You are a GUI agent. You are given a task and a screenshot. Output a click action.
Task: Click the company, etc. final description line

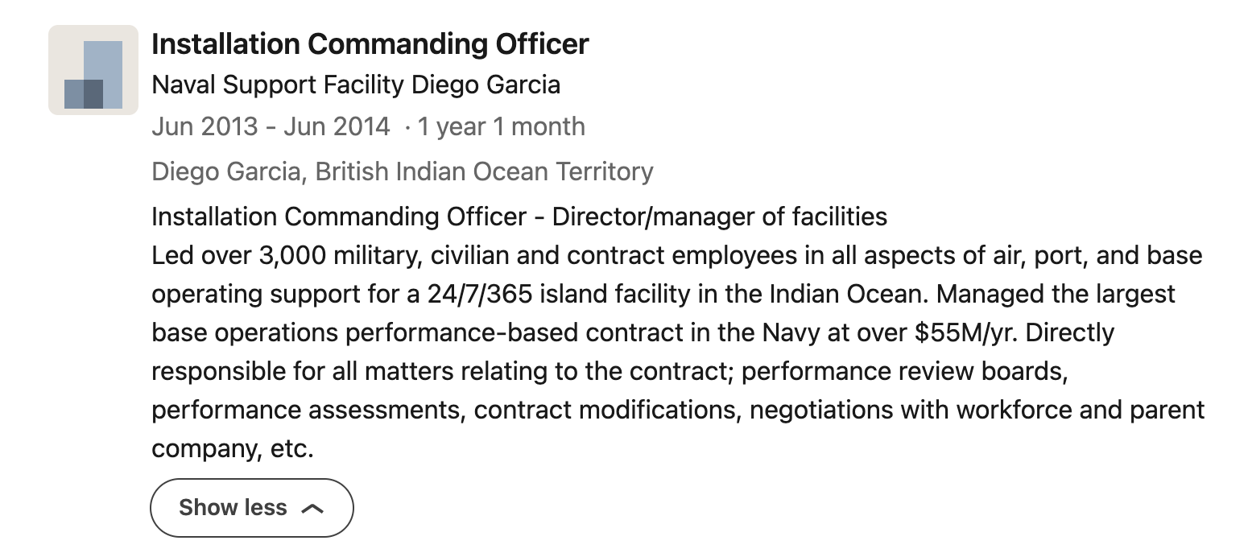(232, 448)
